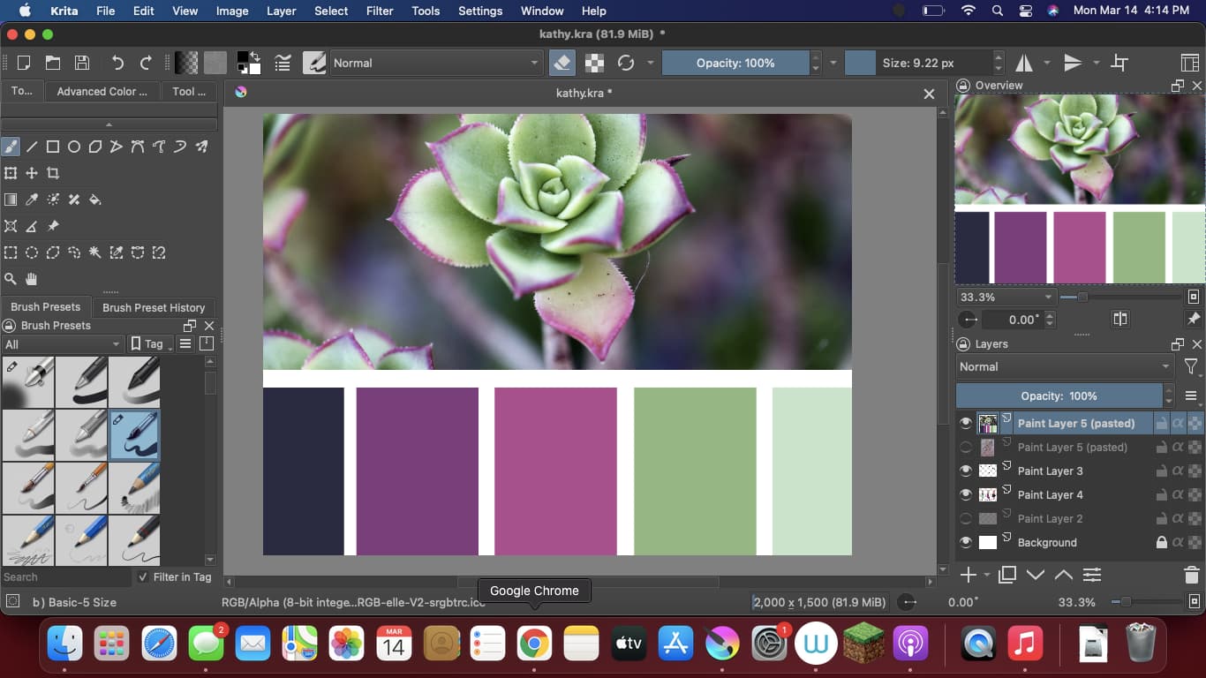1206x678 pixels.
Task: Open the Advanced Color tab
Action: click(x=102, y=91)
